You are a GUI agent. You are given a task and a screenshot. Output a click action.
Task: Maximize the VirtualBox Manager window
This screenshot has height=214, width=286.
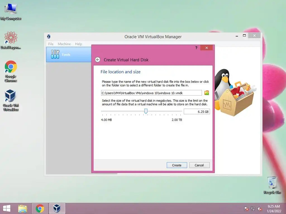[244, 35]
